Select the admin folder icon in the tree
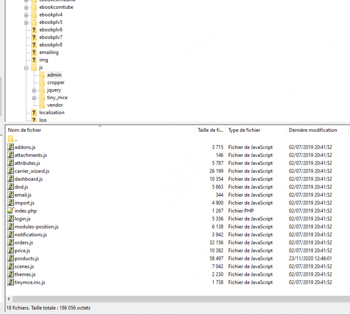Viewport: 350px width, 315px height. pyautogui.click(x=43, y=74)
